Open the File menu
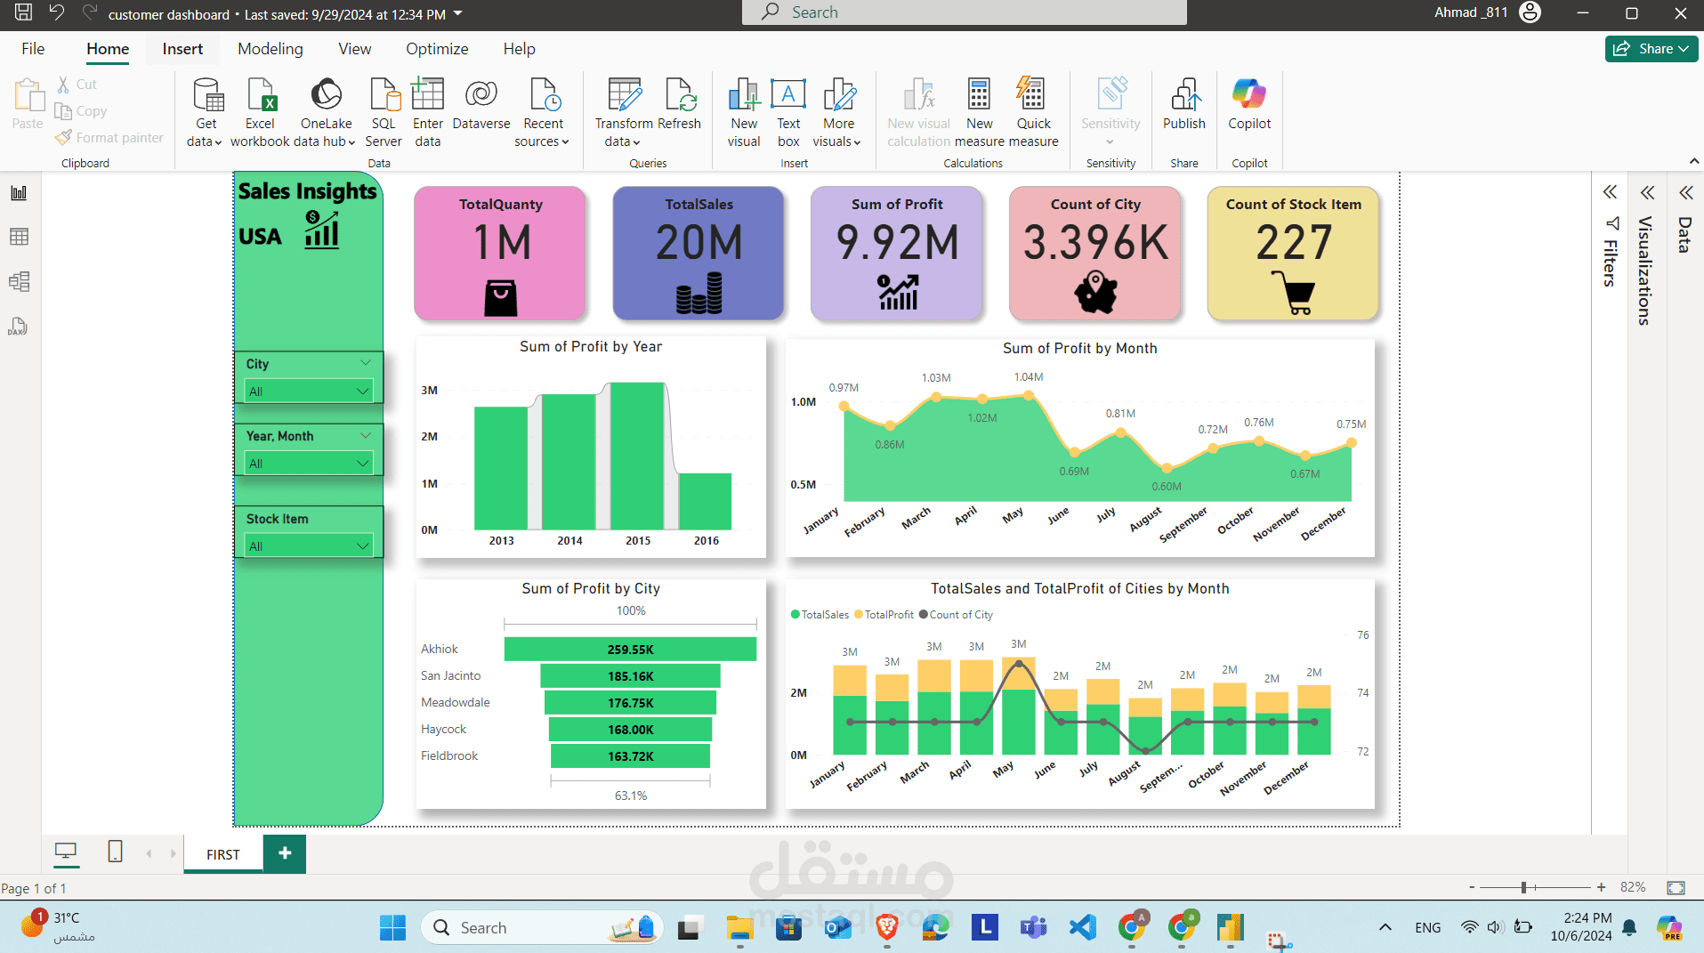This screenshot has height=953, width=1704. tap(33, 49)
